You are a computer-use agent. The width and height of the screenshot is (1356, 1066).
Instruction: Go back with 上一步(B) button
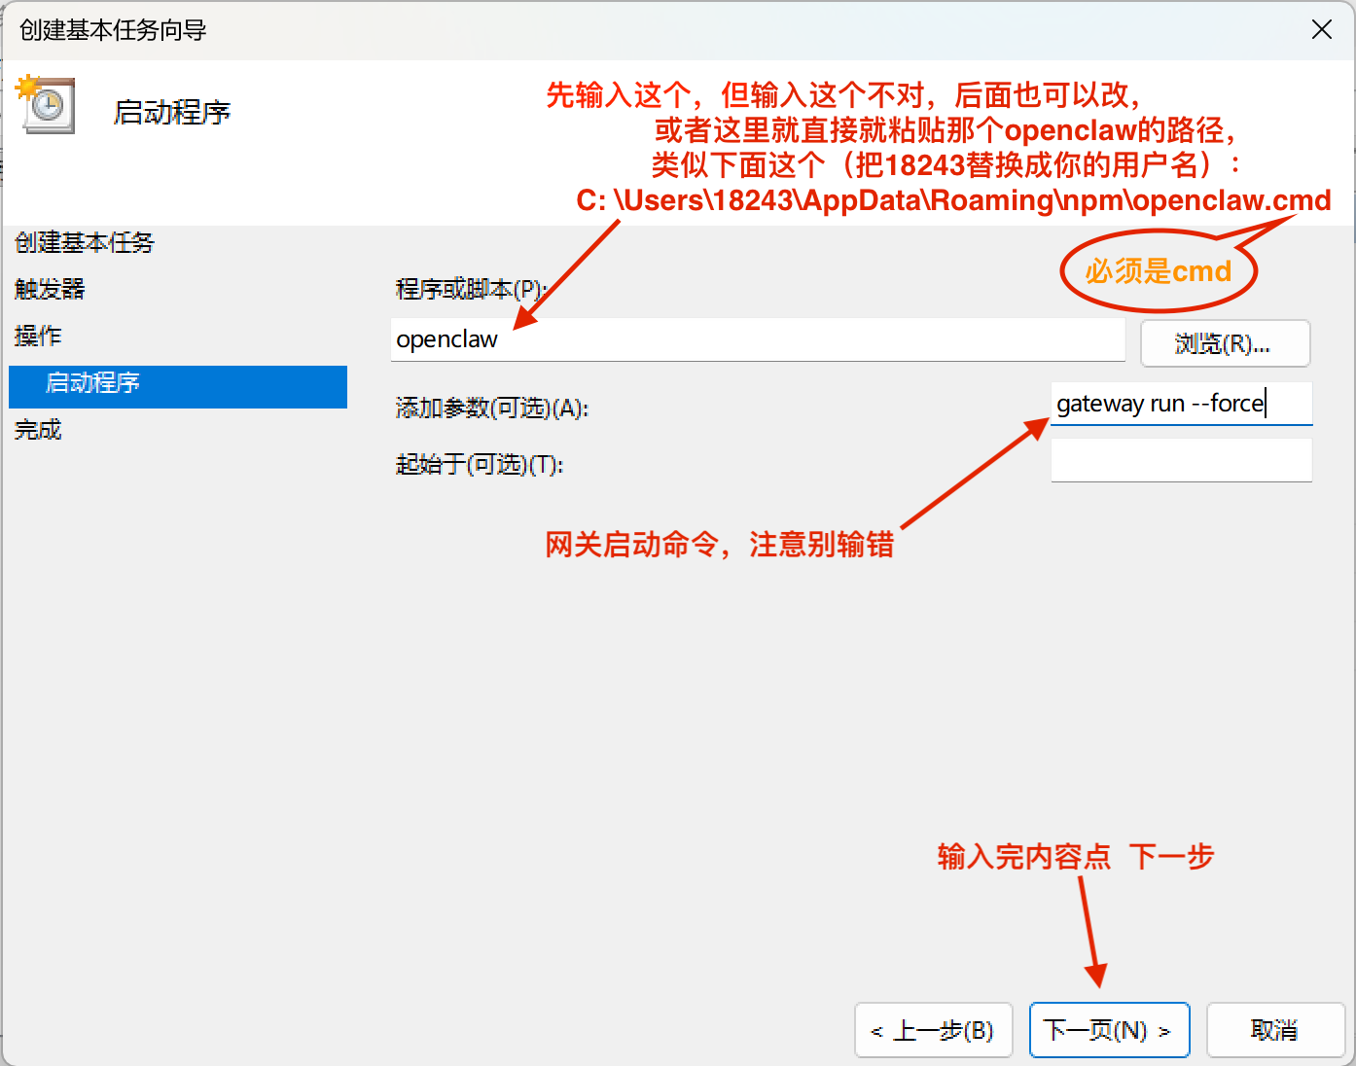tap(934, 1030)
